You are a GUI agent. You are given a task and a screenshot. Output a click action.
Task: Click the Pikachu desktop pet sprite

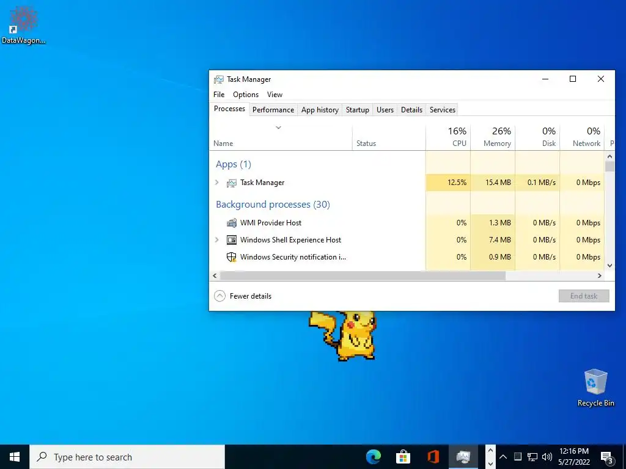(x=342, y=336)
